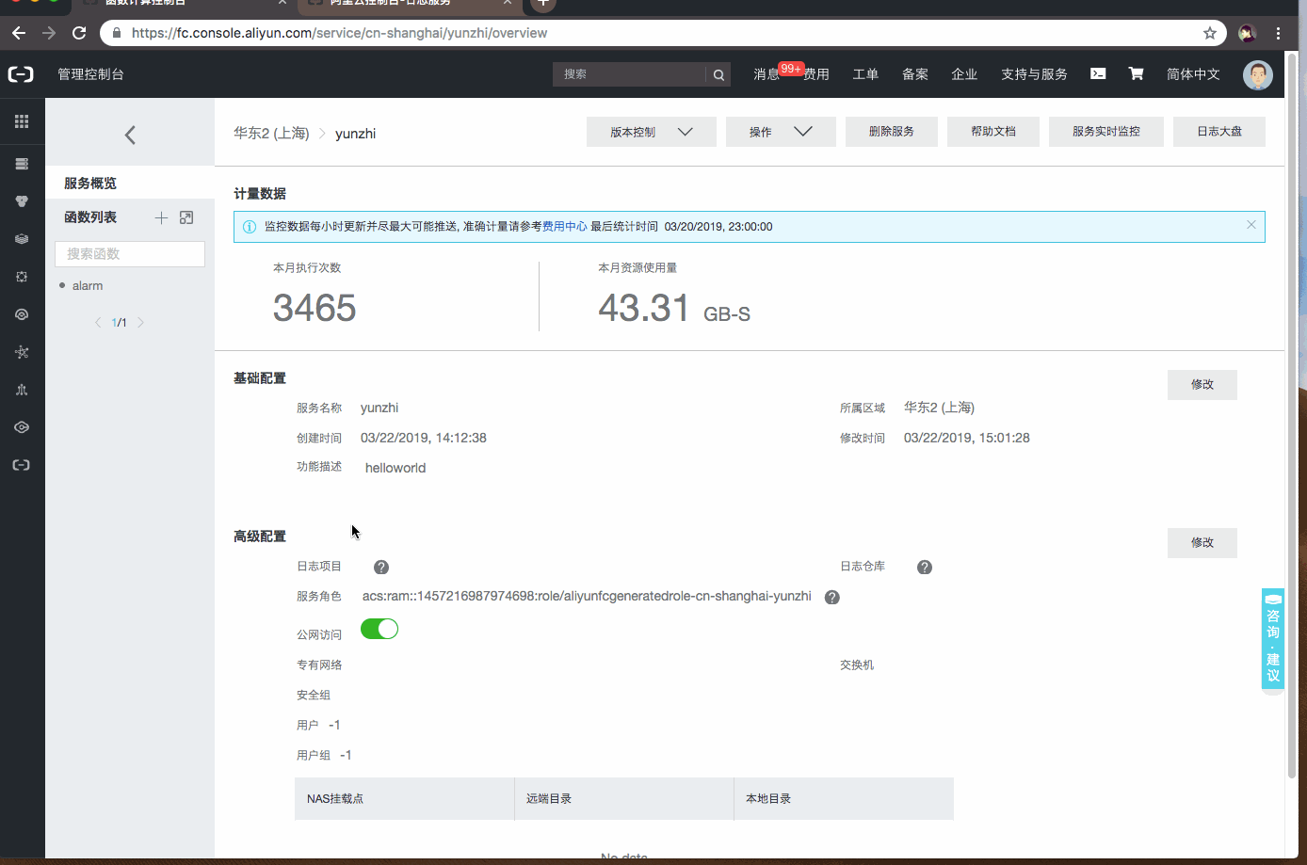Open the 消息 notifications
1307x865 pixels.
click(766, 74)
